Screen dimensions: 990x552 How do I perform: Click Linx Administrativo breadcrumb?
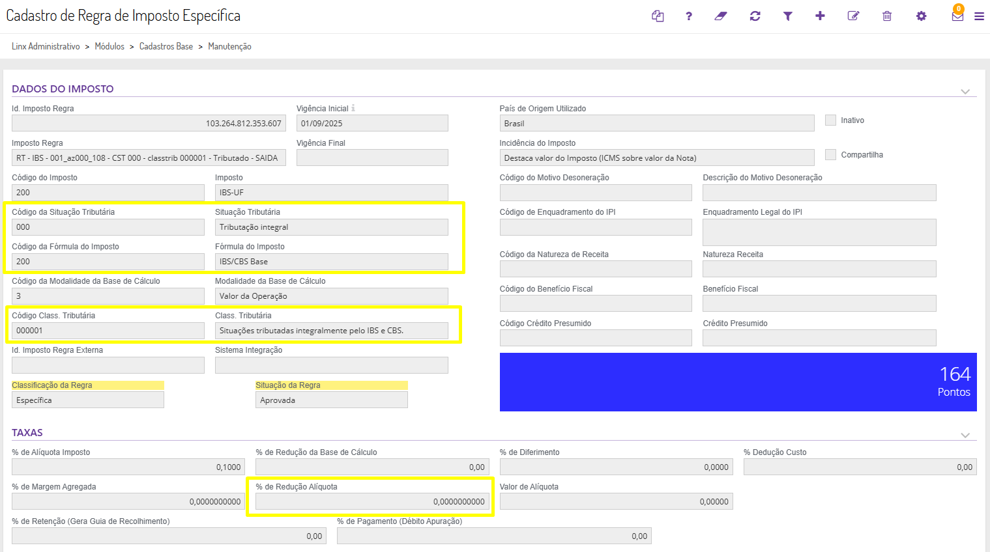pos(46,47)
